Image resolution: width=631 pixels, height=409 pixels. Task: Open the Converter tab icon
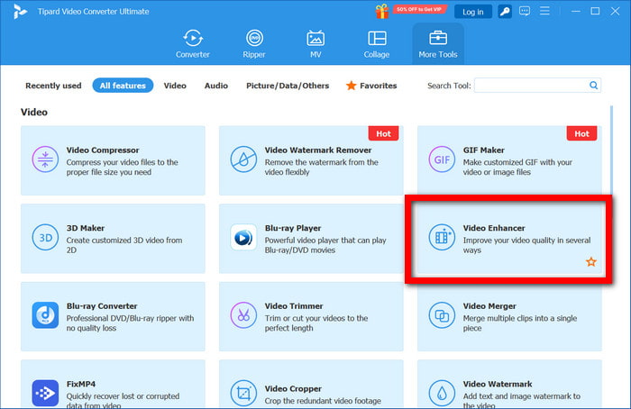[193, 39]
